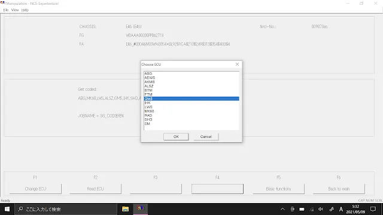Image resolution: width=383 pixels, height=215 pixels.
Task: Open the View menu
Action: click(15, 10)
